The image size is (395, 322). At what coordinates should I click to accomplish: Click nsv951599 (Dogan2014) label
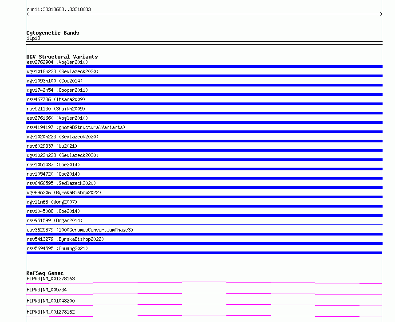click(x=55, y=220)
